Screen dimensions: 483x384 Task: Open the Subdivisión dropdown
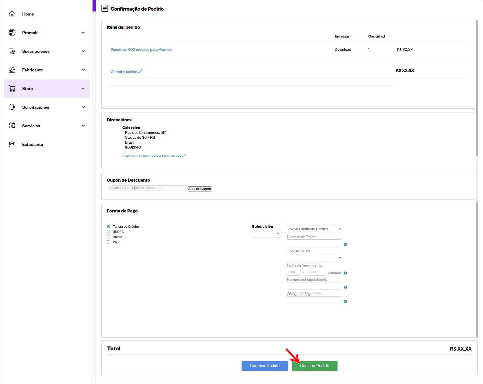tap(266, 233)
